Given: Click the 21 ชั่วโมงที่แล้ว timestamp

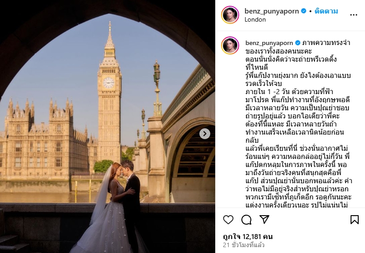Looking at the screenshot, I should point(244,245).
